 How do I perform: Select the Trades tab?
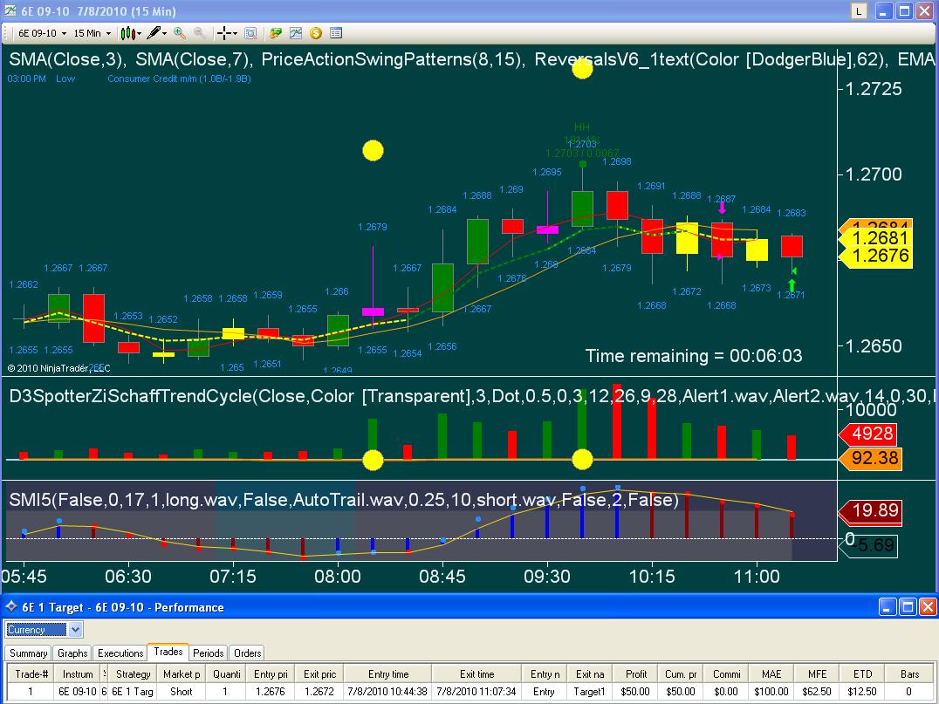coord(168,652)
